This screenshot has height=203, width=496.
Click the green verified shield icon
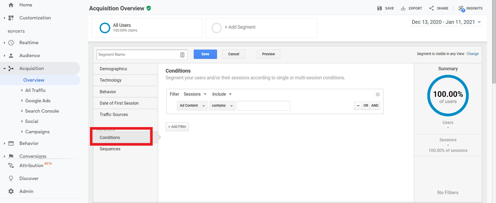[x=149, y=8]
